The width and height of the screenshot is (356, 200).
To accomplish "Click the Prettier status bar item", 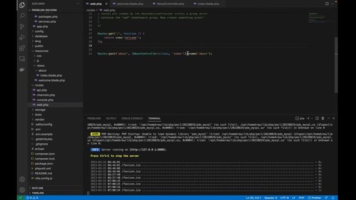I will [314, 198].
